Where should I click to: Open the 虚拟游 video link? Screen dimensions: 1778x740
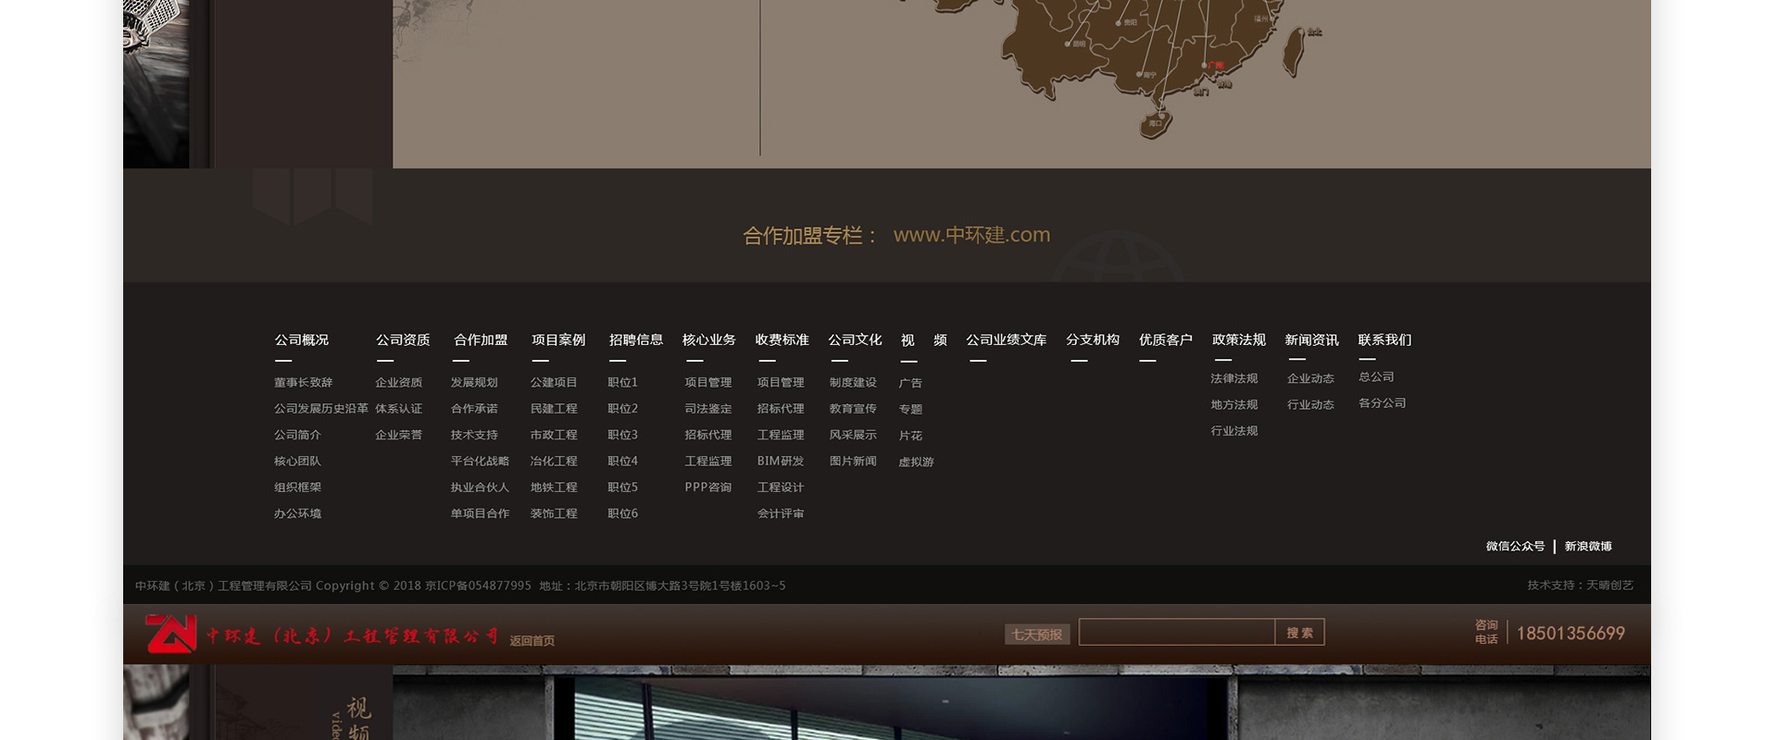pyautogui.click(x=916, y=462)
